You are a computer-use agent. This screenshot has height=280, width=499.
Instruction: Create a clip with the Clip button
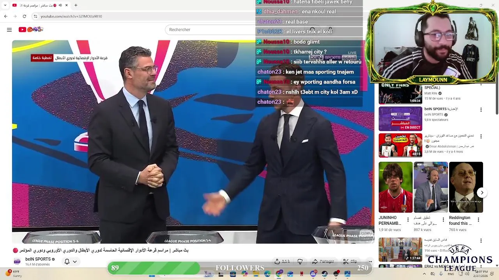[x=350, y=261]
